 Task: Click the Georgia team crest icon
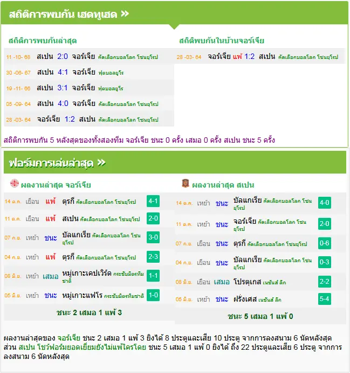15,183
